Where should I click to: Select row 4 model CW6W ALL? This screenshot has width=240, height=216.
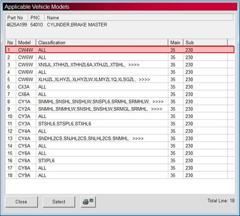119,72
